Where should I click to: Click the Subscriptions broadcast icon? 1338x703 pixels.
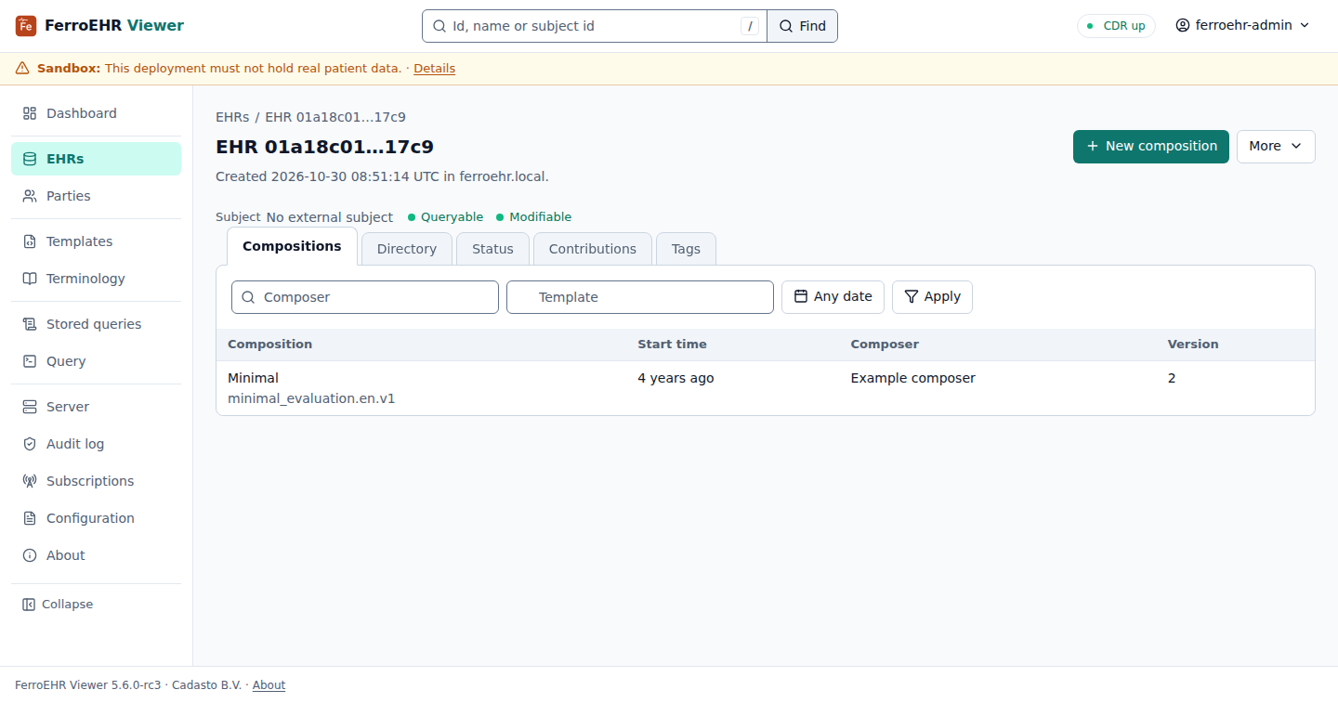pos(30,481)
